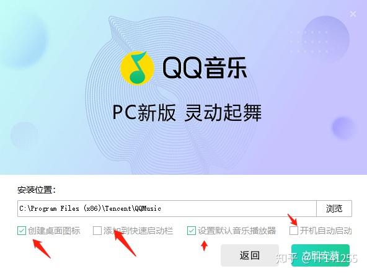The height and width of the screenshot is (274, 367).
Task: Enable the 添加到快速启动栏 checkbox
Action: 97,231
